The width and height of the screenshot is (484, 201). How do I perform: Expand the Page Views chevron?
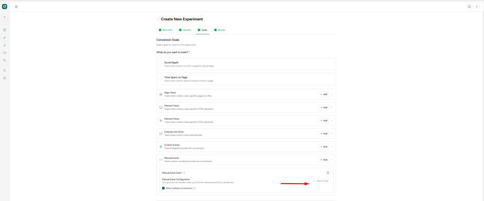[332, 94]
